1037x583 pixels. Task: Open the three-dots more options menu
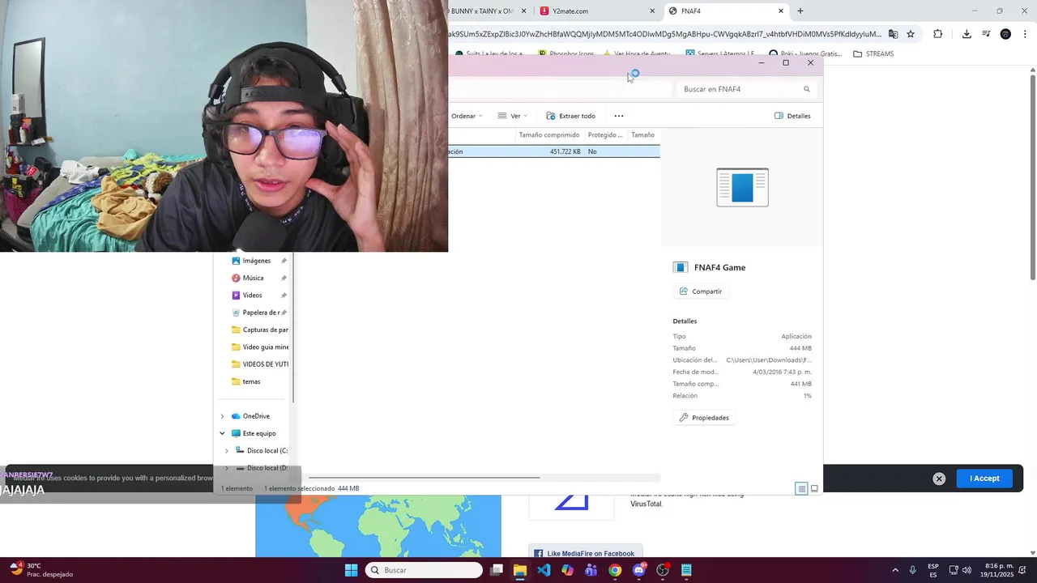pos(619,116)
